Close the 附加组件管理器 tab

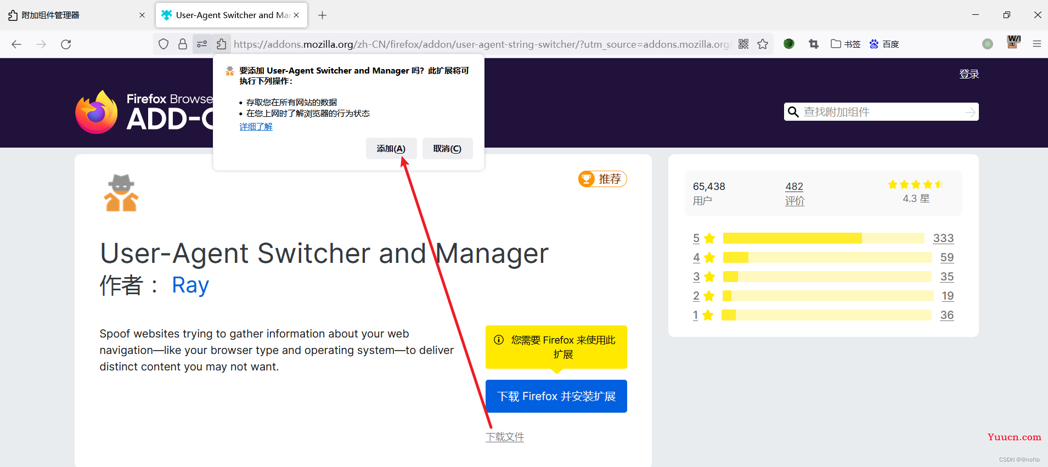(142, 15)
